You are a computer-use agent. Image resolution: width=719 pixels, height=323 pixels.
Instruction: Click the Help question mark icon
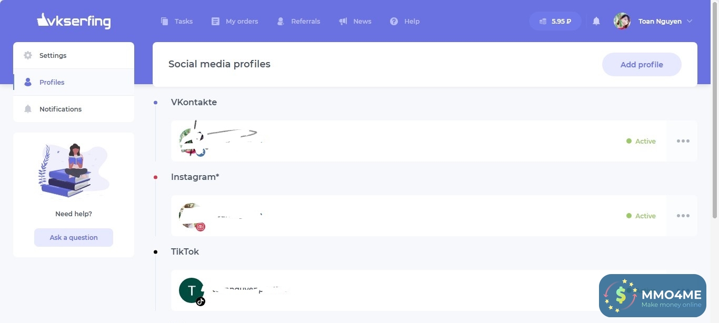pos(394,21)
